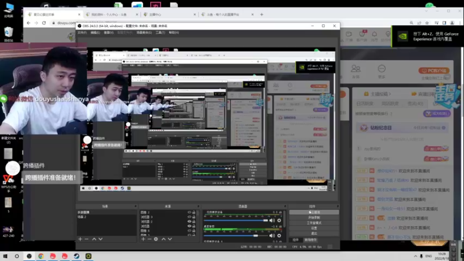Move selected scene up in scenes list
The width and height of the screenshot is (464, 261).
click(94, 239)
